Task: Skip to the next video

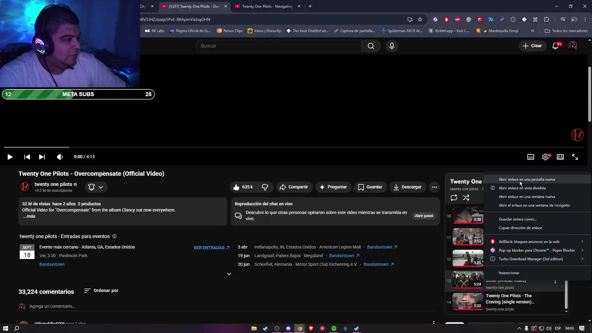Action: click(42, 157)
